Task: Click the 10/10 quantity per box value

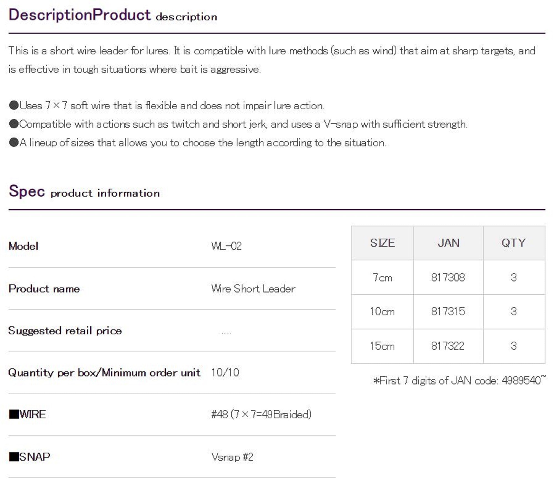Action: (225, 372)
